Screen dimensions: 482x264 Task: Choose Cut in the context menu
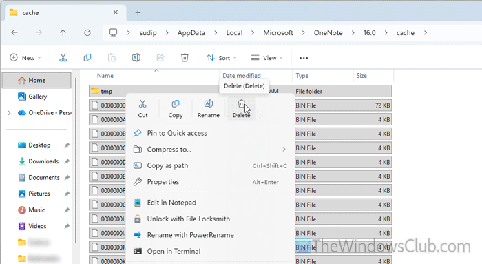[x=143, y=109]
